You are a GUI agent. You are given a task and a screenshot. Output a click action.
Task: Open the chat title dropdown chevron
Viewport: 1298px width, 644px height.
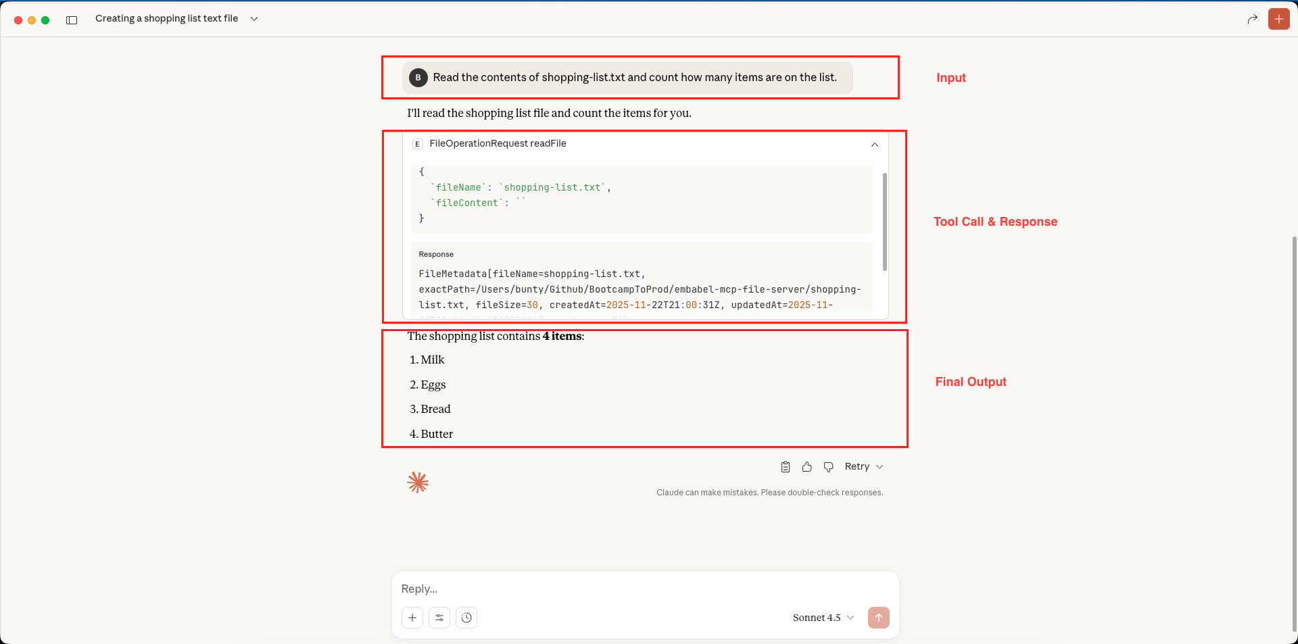coord(254,19)
